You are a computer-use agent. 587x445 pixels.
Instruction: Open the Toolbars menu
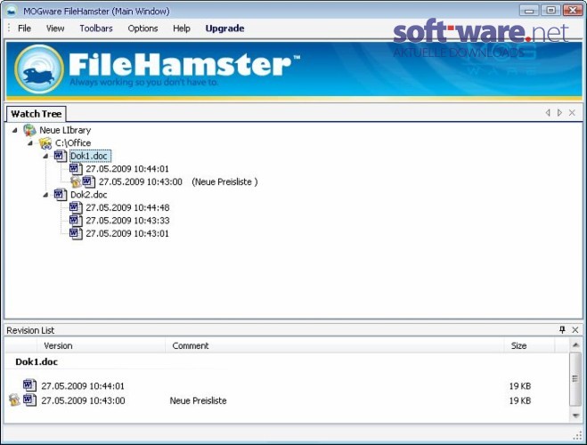96,28
